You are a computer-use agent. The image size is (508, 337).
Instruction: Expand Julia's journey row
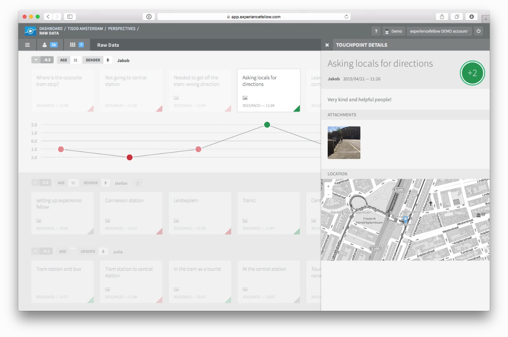click(36, 251)
